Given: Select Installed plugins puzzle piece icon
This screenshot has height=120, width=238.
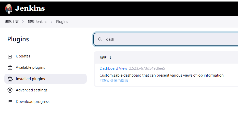Looking at the screenshot, I should (10, 79).
